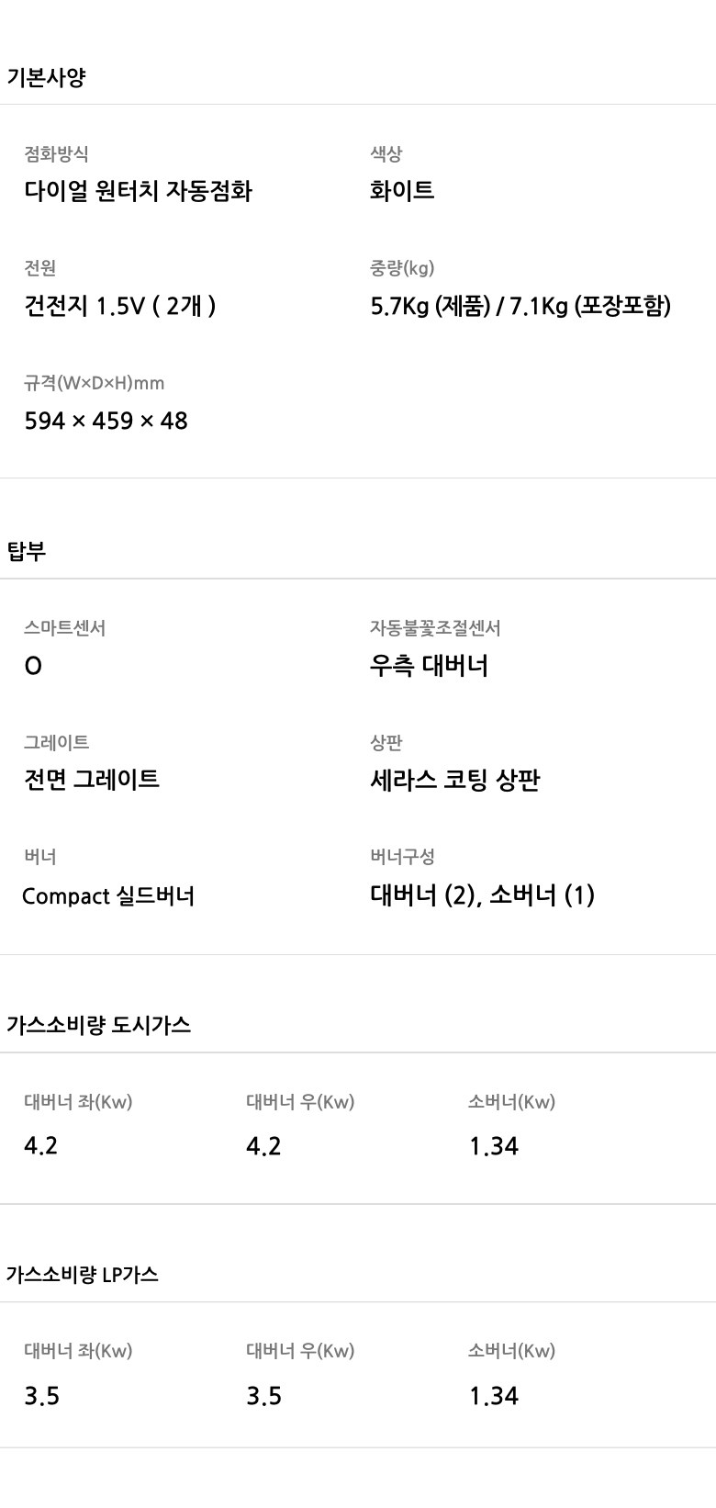Viewport: 716px width, 1508px height.
Task: Click the 가스소비량 LP가스 heading
Action: 82,1275
